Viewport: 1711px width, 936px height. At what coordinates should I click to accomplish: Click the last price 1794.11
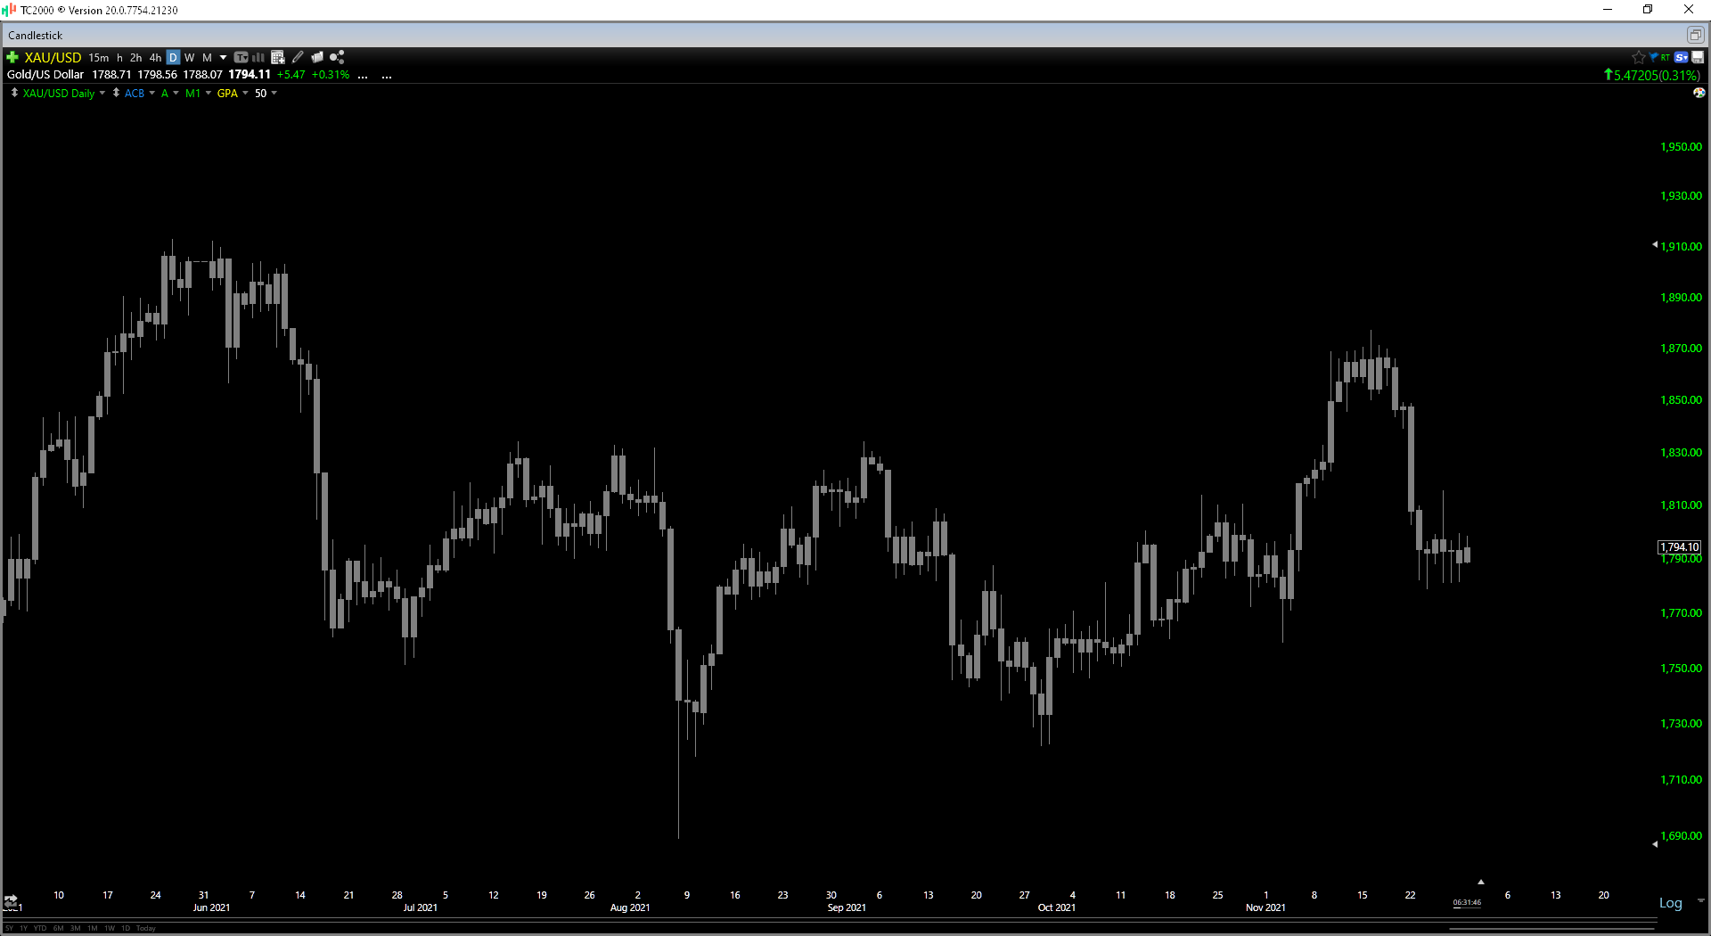tap(250, 75)
